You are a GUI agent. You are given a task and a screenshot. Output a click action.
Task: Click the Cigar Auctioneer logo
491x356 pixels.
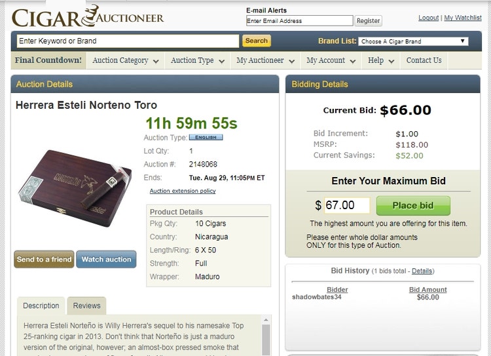(88, 16)
